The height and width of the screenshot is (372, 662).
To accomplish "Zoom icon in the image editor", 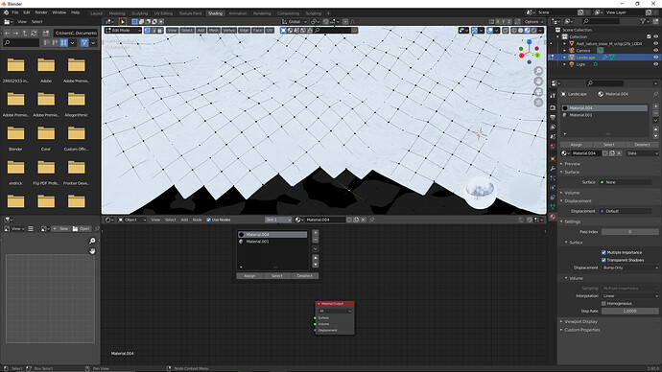I will pyautogui.click(x=92, y=241).
